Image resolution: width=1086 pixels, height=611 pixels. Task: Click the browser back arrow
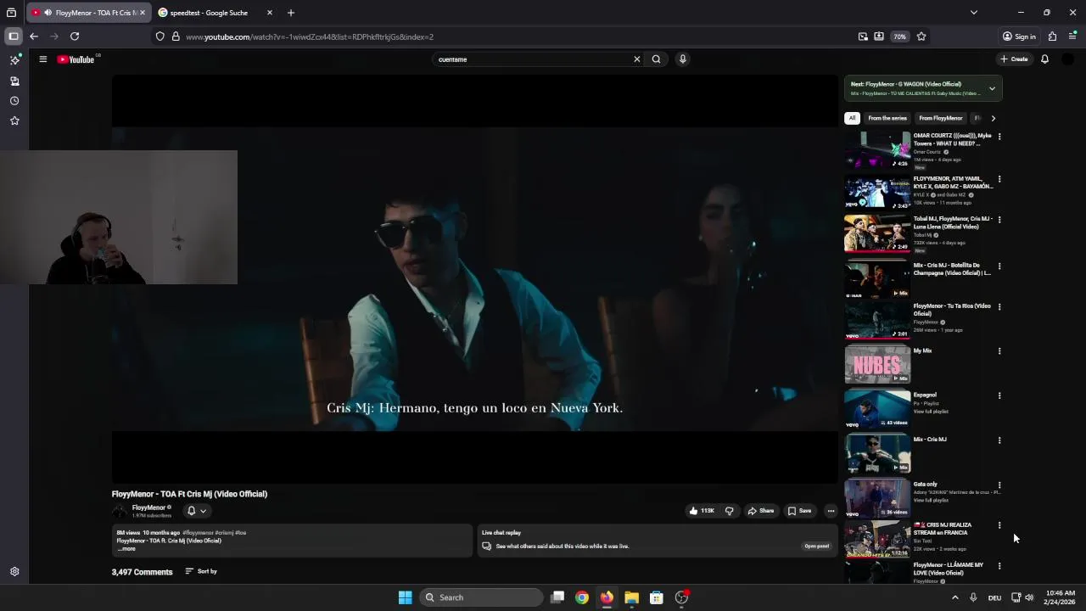click(x=33, y=36)
